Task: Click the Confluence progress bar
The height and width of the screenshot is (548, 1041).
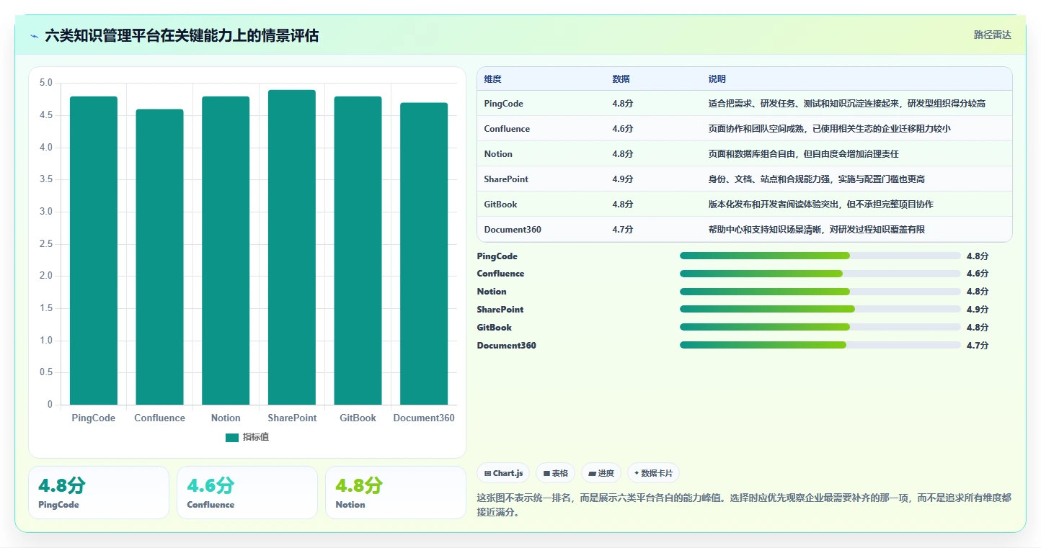Action: [820, 274]
